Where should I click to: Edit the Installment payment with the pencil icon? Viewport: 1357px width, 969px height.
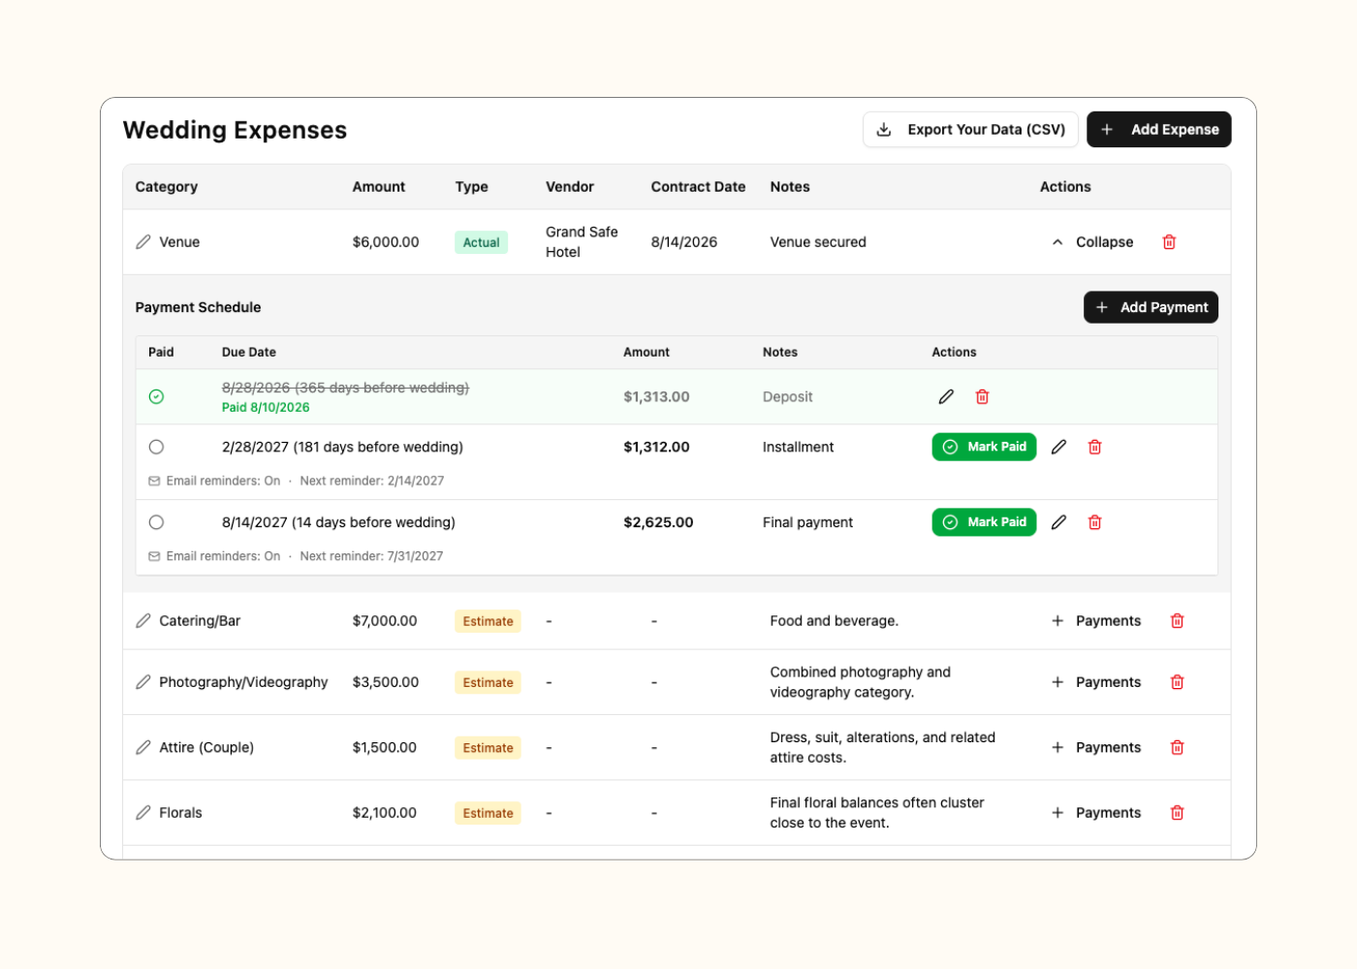pyautogui.click(x=1058, y=447)
